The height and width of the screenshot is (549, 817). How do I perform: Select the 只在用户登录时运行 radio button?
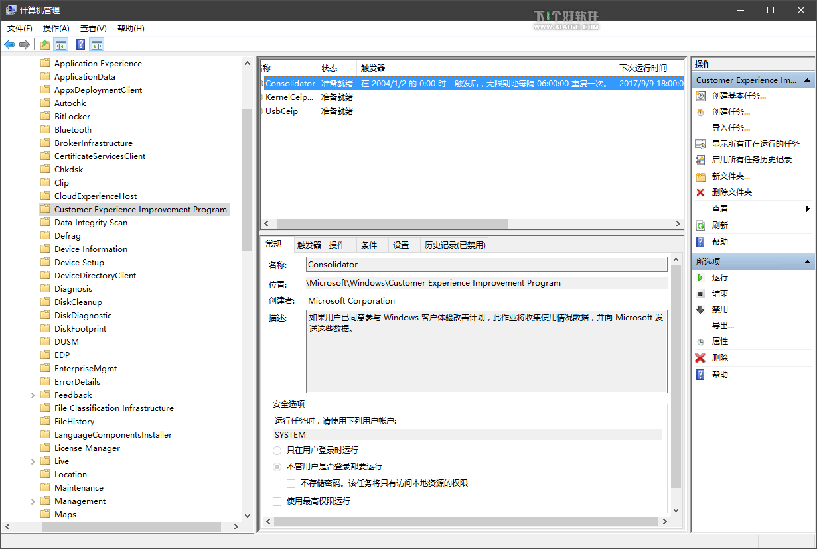pos(277,450)
